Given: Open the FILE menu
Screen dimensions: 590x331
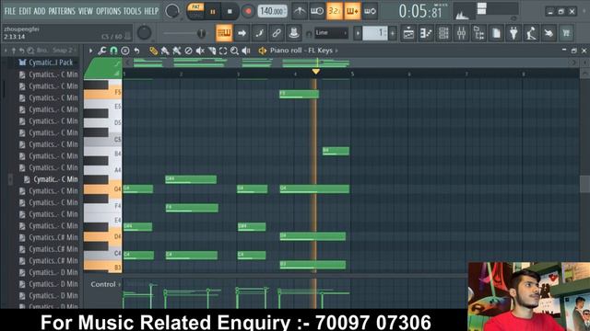Looking at the screenshot, I should click(x=10, y=11).
